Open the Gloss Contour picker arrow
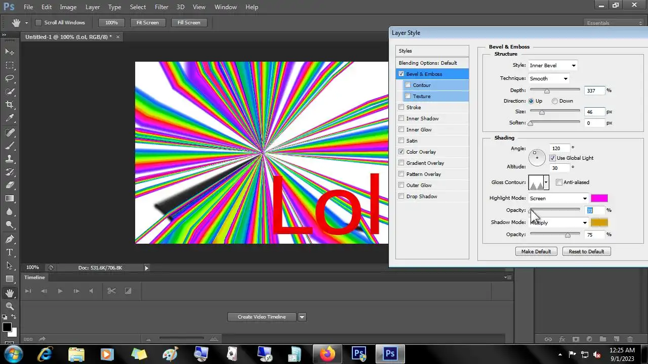 coord(546,182)
